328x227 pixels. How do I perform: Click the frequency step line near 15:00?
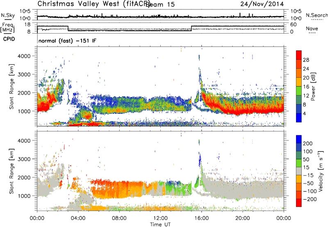click(191, 28)
